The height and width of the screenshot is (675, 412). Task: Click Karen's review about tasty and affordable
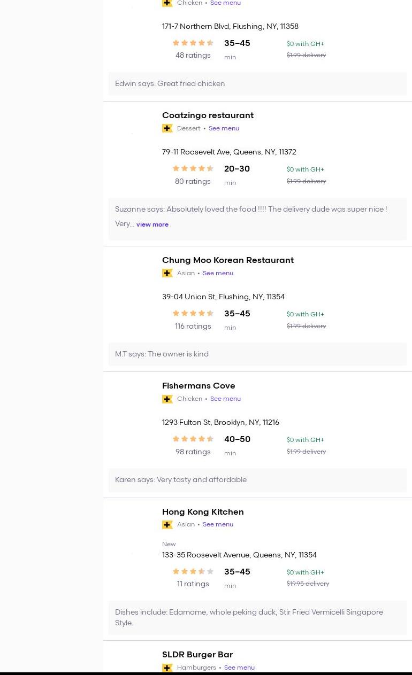(x=181, y=480)
